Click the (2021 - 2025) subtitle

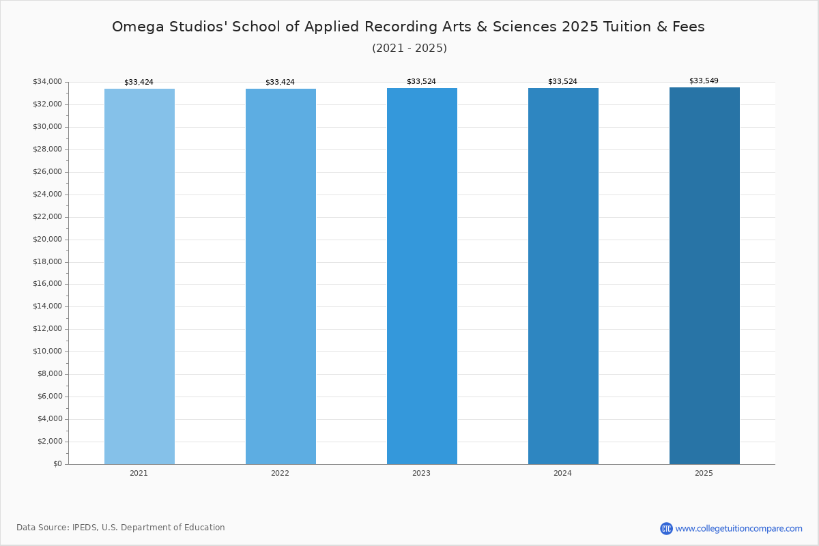[x=409, y=48]
